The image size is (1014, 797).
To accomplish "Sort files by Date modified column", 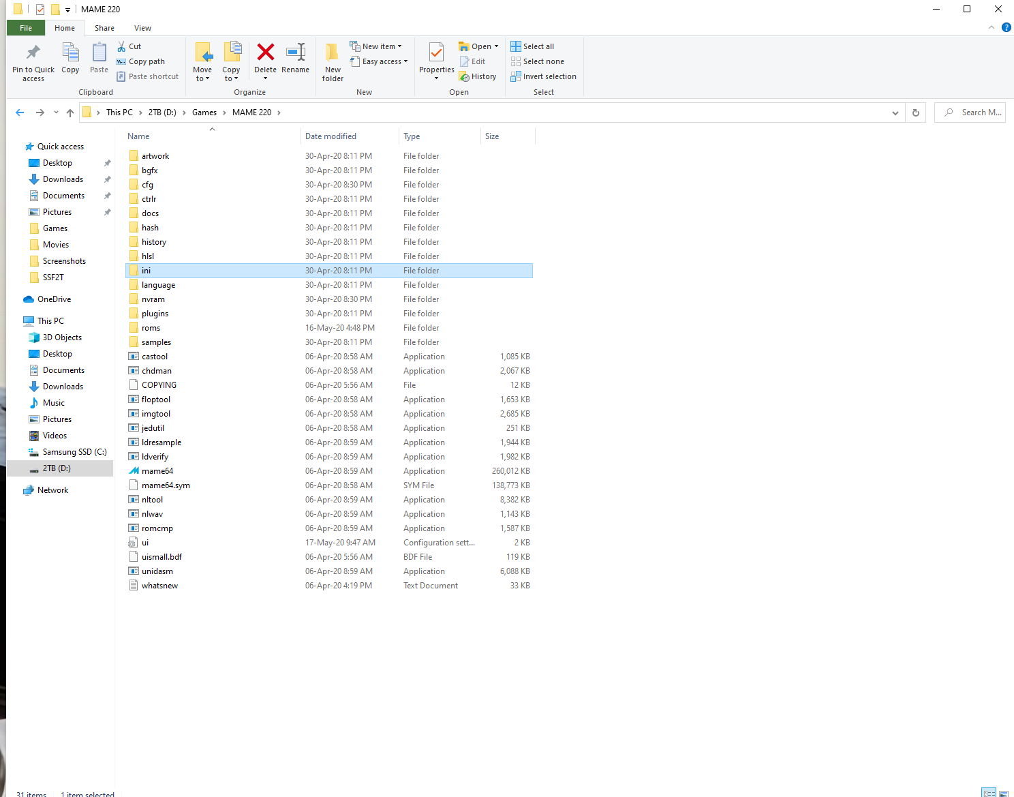I will 350,136.
